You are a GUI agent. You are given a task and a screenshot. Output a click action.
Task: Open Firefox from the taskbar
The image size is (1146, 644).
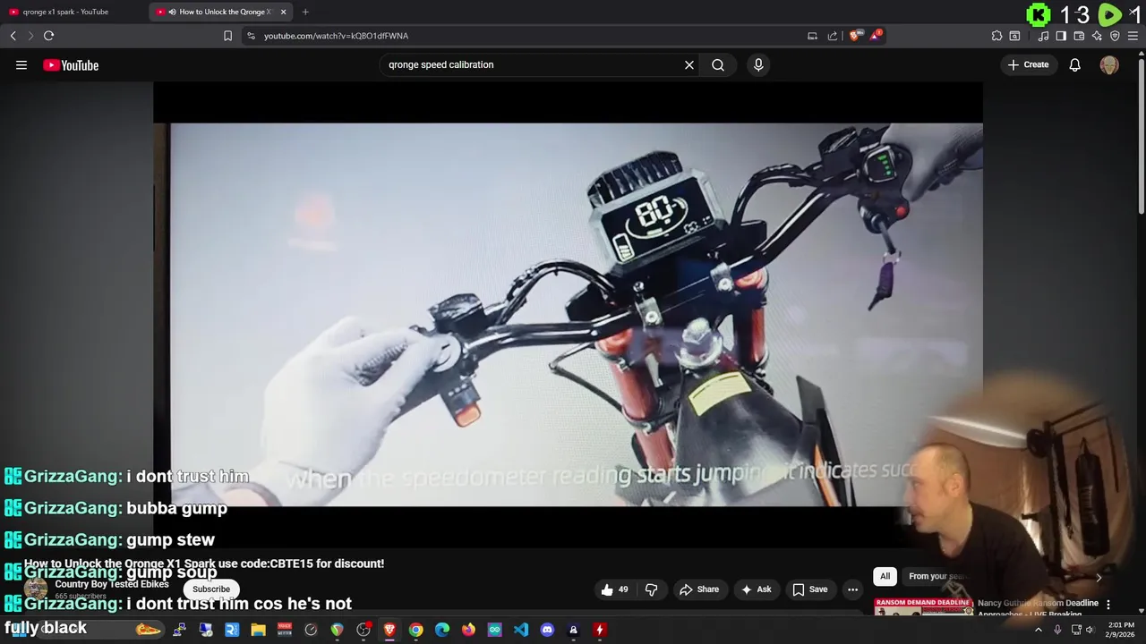pos(468,630)
